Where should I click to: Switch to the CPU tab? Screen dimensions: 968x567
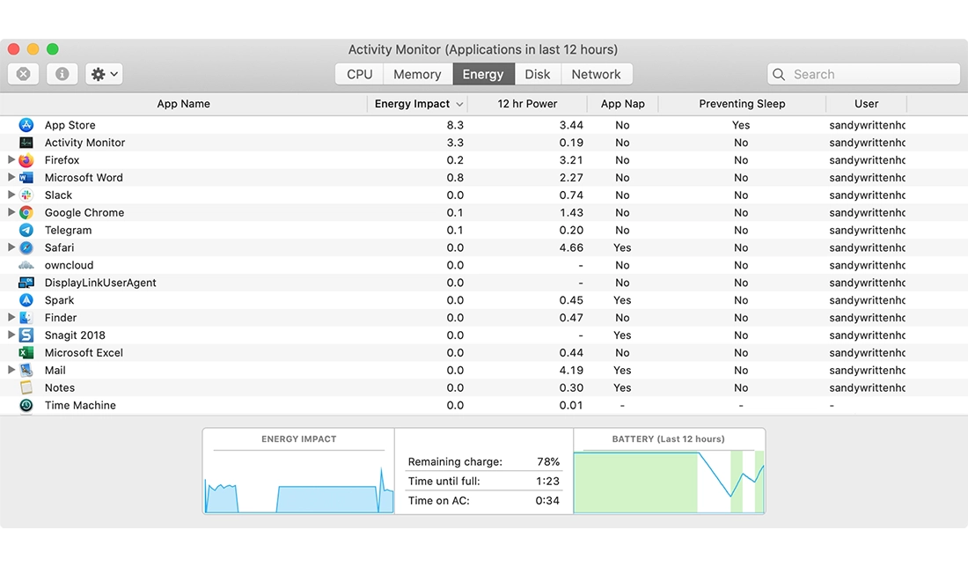[x=359, y=75]
